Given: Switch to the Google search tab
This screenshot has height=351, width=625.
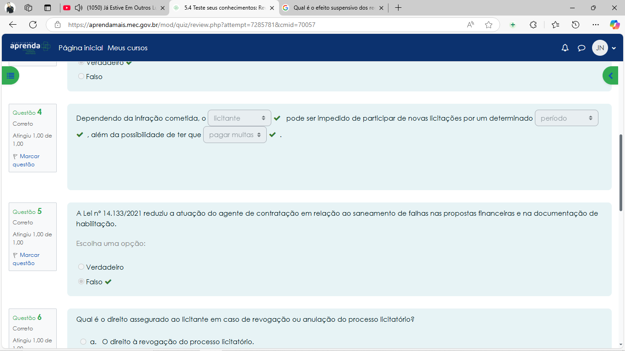Looking at the screenshot, I should point(333,8).
